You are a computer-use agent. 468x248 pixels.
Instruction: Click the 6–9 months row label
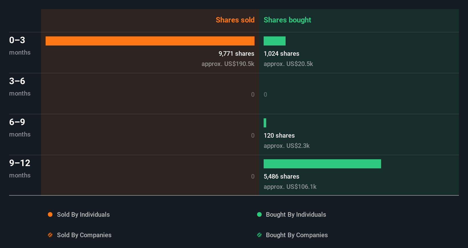(20, 128)
